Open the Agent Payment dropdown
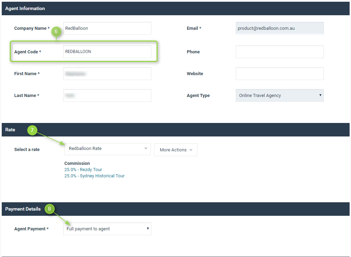 point(107,229)
